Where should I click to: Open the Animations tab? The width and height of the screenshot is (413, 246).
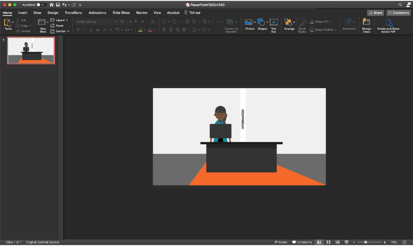(x=97, y=13)
